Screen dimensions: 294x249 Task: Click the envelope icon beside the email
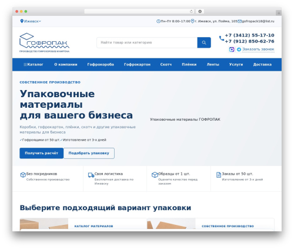point(239,21)
